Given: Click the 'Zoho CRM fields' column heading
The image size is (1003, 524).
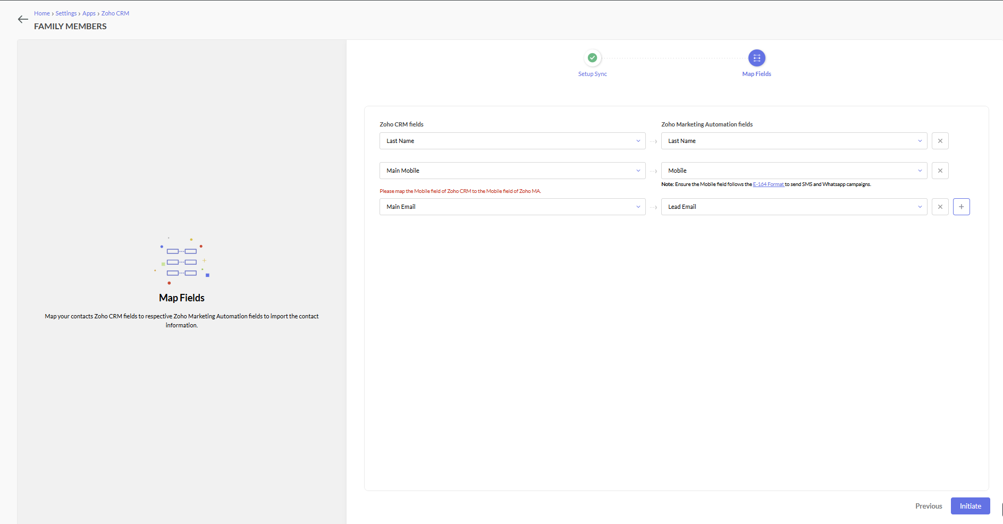Looking at the screenshot, I should [x=401, y=124].
